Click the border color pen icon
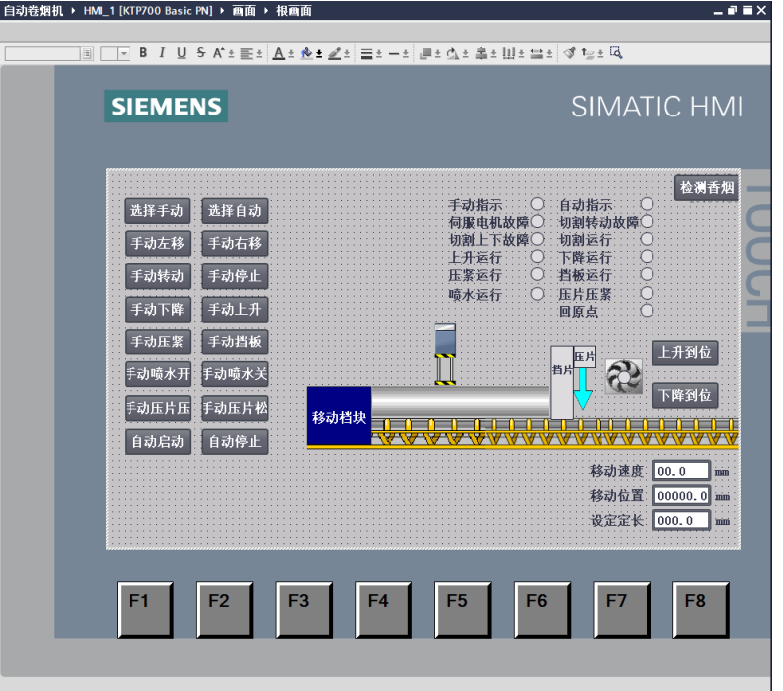The width and height of the screenshot is (783, 691). [334, 53]
